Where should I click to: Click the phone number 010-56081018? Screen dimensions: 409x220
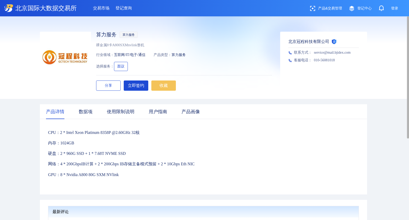point(324,60)
